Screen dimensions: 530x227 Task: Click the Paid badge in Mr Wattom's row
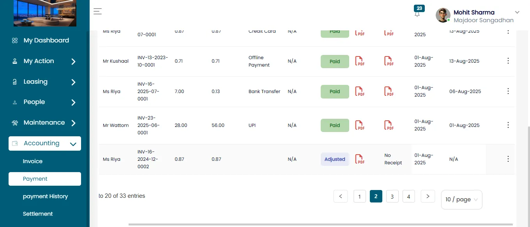pyautogui.click(x=335, y=125)
